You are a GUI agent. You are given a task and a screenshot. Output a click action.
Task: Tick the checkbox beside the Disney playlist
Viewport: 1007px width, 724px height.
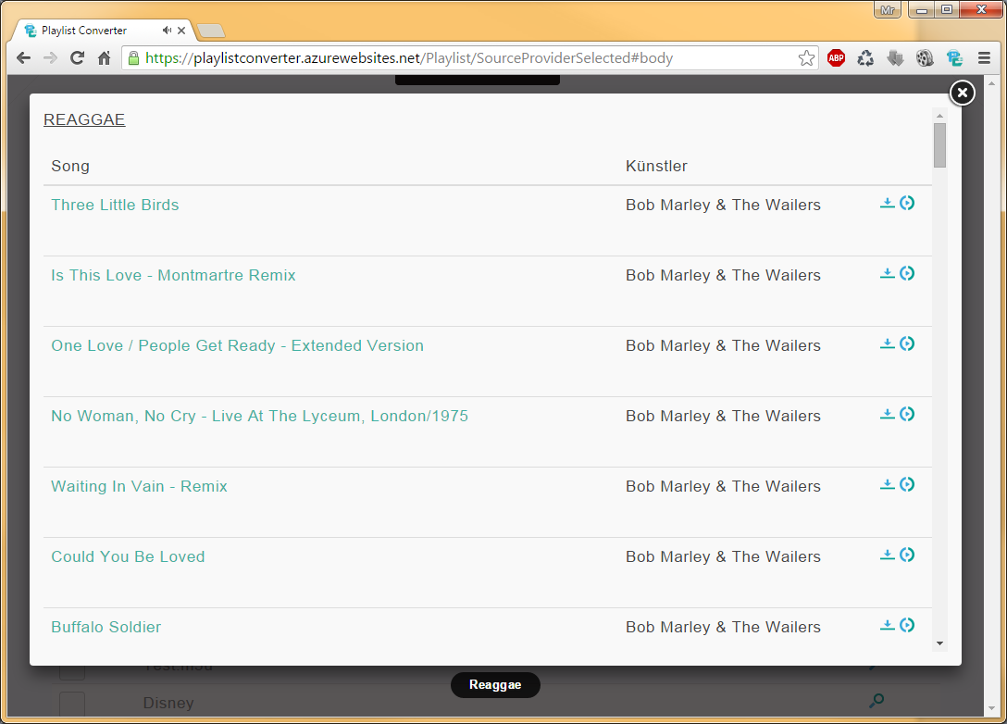pos(72,704)
